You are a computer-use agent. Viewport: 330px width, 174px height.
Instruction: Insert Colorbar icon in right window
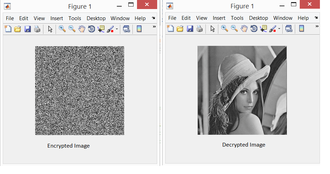click(301, 28)
